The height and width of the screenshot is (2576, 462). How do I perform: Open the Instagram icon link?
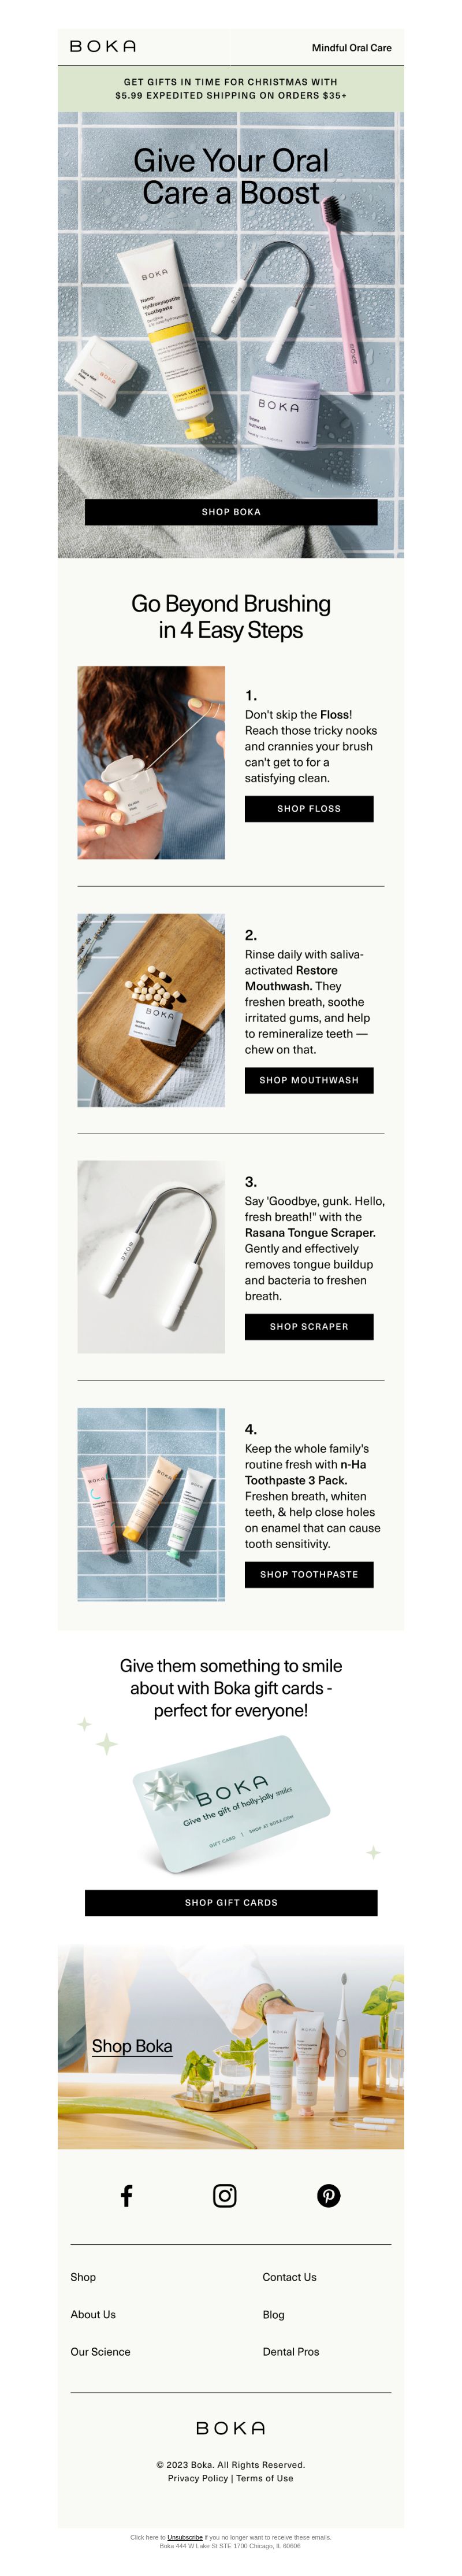click(225, 2196)
